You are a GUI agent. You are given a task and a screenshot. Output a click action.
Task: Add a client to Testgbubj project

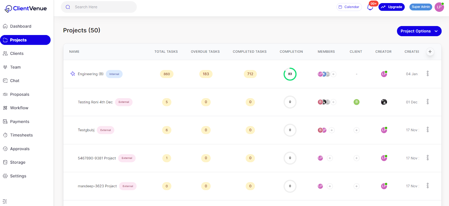(x=356, y=130)
